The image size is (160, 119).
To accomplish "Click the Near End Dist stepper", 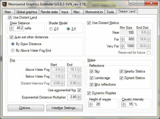I will (148, 33).
